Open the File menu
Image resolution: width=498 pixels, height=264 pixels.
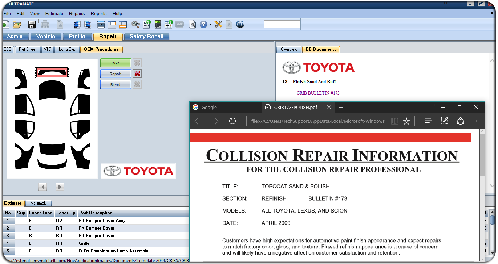(7, 14)
